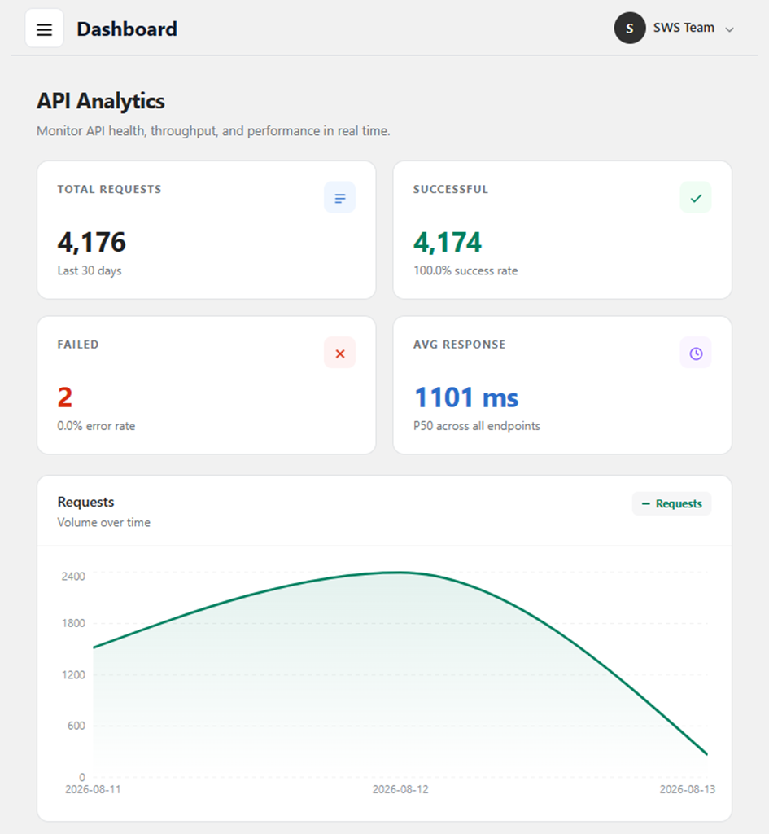769x834 pixels.
Task: Open the SWS Team account menu
Action: pyautogui.click(x=675, y=29)
